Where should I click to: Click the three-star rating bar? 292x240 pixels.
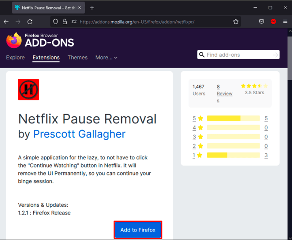pos(233,137)
